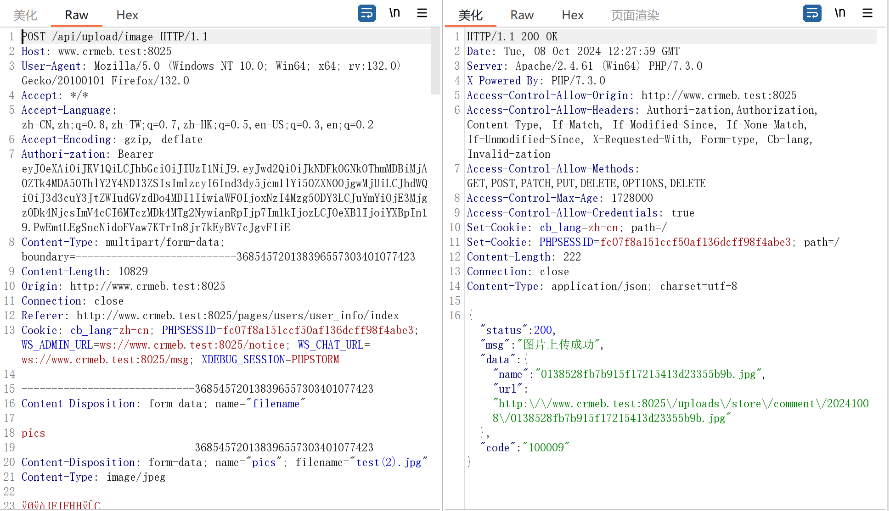The height and width of the screenshot is (511, 890).
Task: Click the request Content-Type multipart line
Action: [x=123, y=242]
